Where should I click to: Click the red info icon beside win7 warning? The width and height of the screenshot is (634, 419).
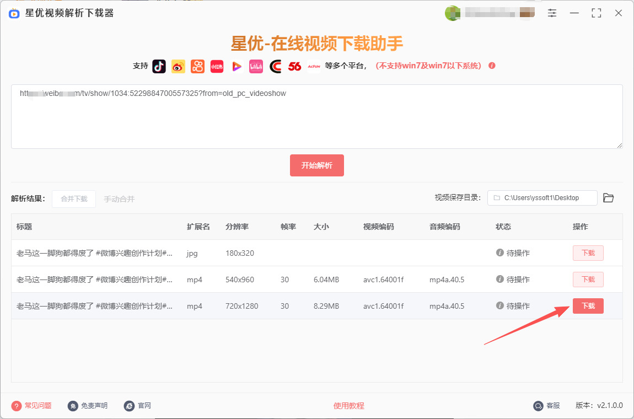pos(492,66)
